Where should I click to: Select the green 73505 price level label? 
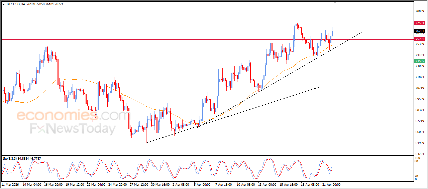[419, 61]
